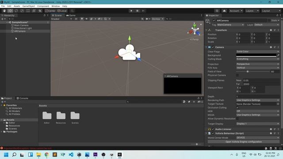Open FOV Axis dropdown

coord(258,68)
